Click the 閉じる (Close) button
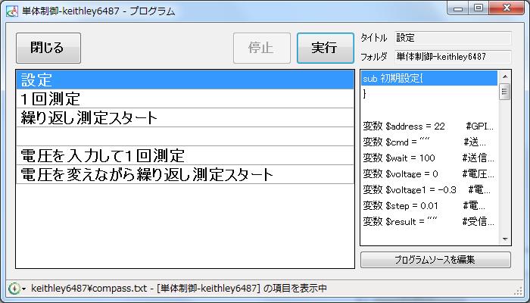 click(x=48, y=48)
